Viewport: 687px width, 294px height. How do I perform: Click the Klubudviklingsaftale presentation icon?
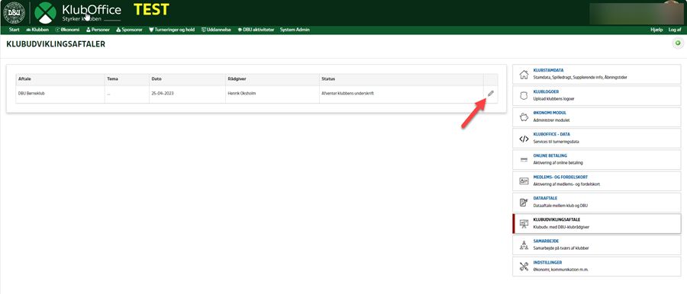[524, 224]
